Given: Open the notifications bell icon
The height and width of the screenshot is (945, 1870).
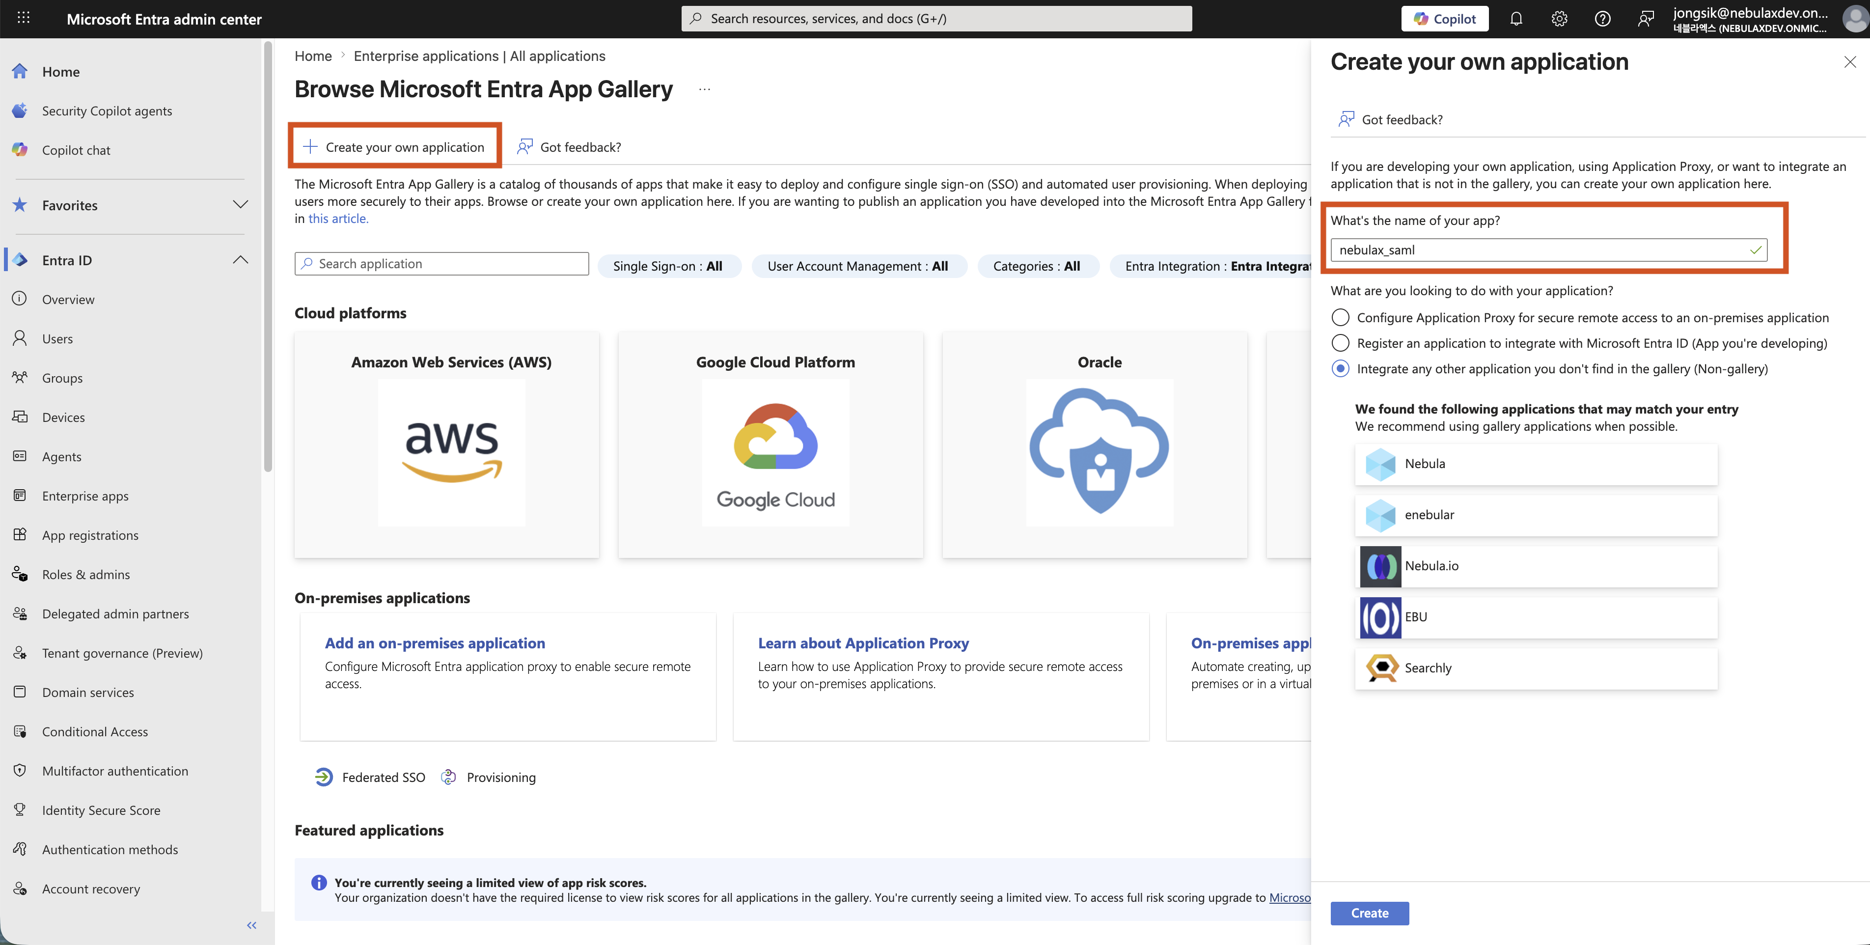Looking at the screenshot, I should [1516, 19].
